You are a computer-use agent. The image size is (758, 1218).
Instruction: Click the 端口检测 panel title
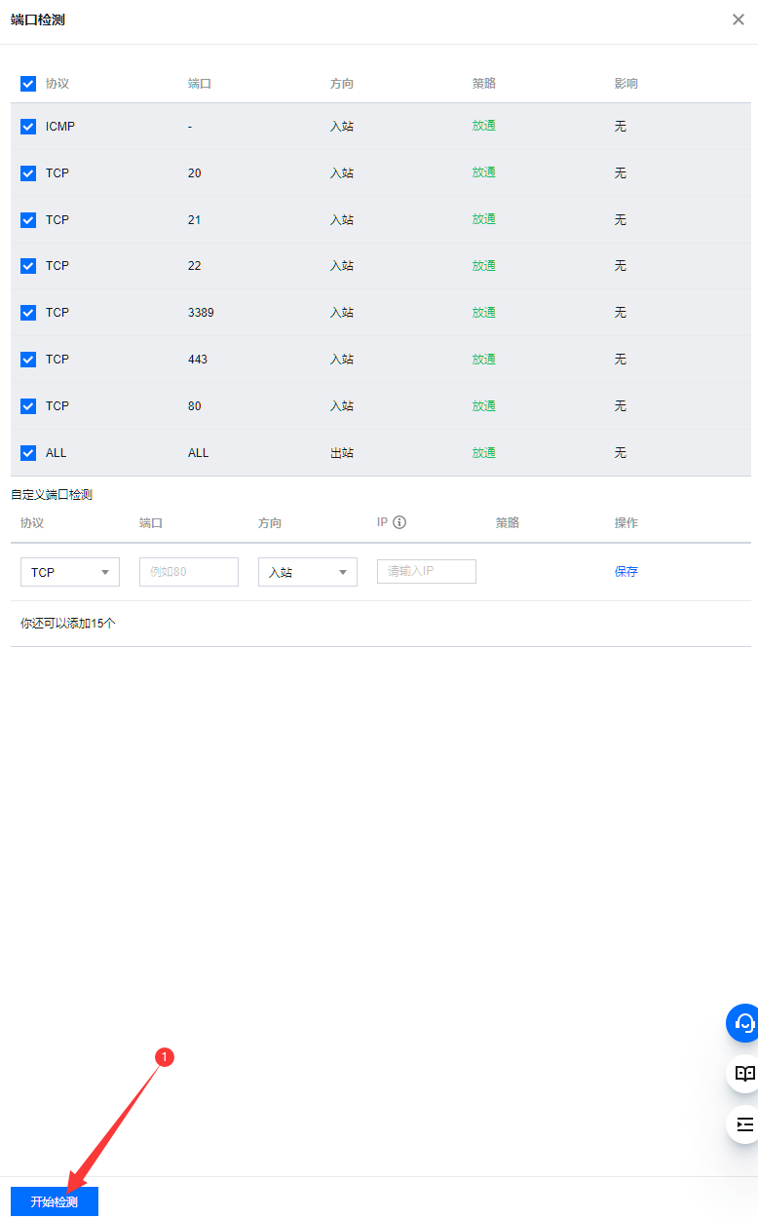[x=38, y=19]
